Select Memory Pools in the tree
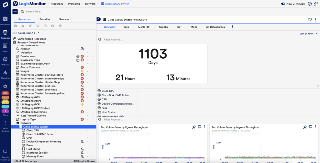320x163 pixels. coord(35,156)
